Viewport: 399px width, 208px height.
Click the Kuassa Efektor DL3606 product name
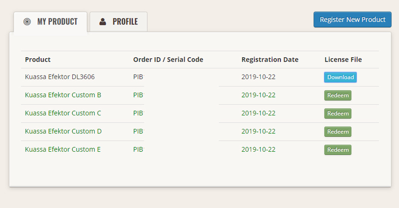point(60,77)
